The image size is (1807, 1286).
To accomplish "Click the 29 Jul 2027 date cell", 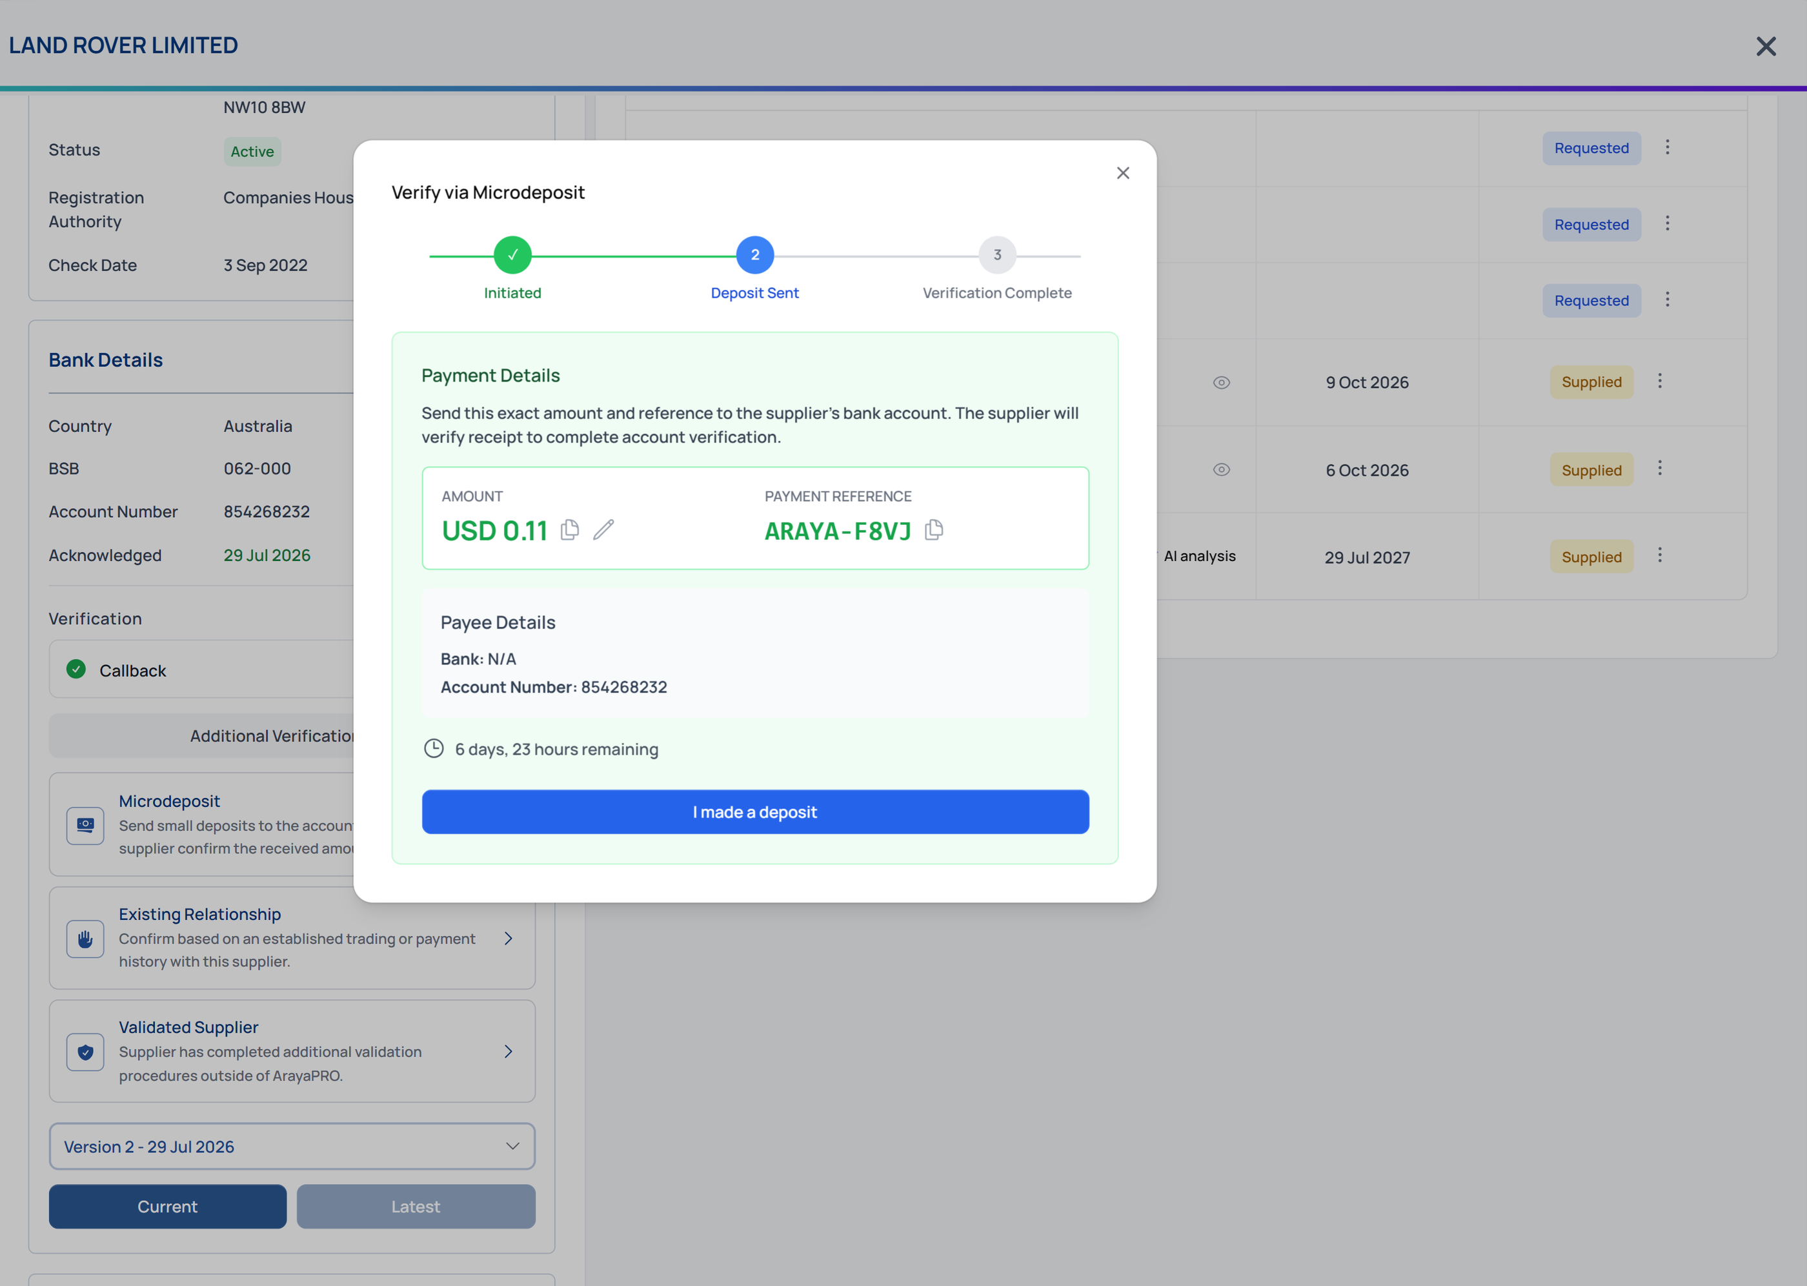I will tap(1367, 558).
